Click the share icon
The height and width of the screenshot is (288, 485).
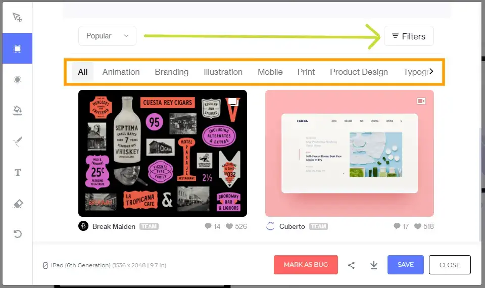point(352,265)
